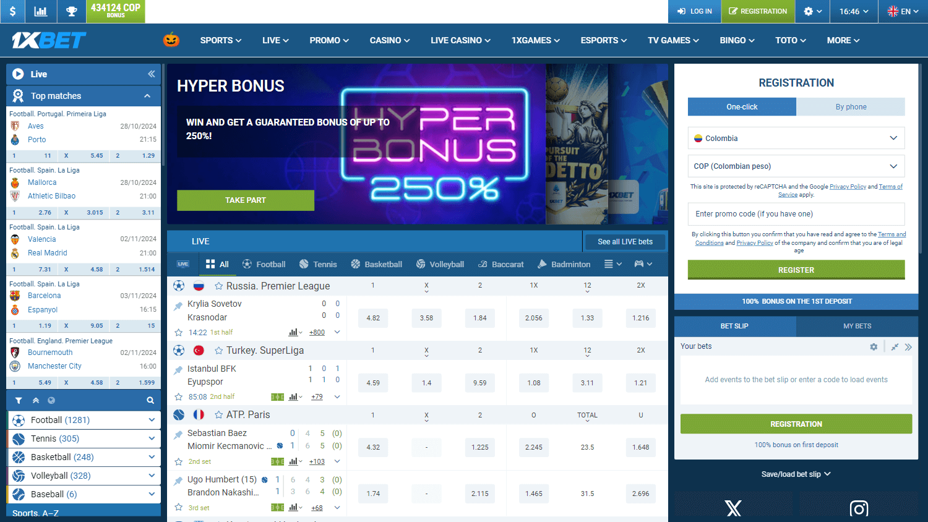
Task: Select odds 4.82 for Krylia Sovetov win
Action: [x=373, y=318]
